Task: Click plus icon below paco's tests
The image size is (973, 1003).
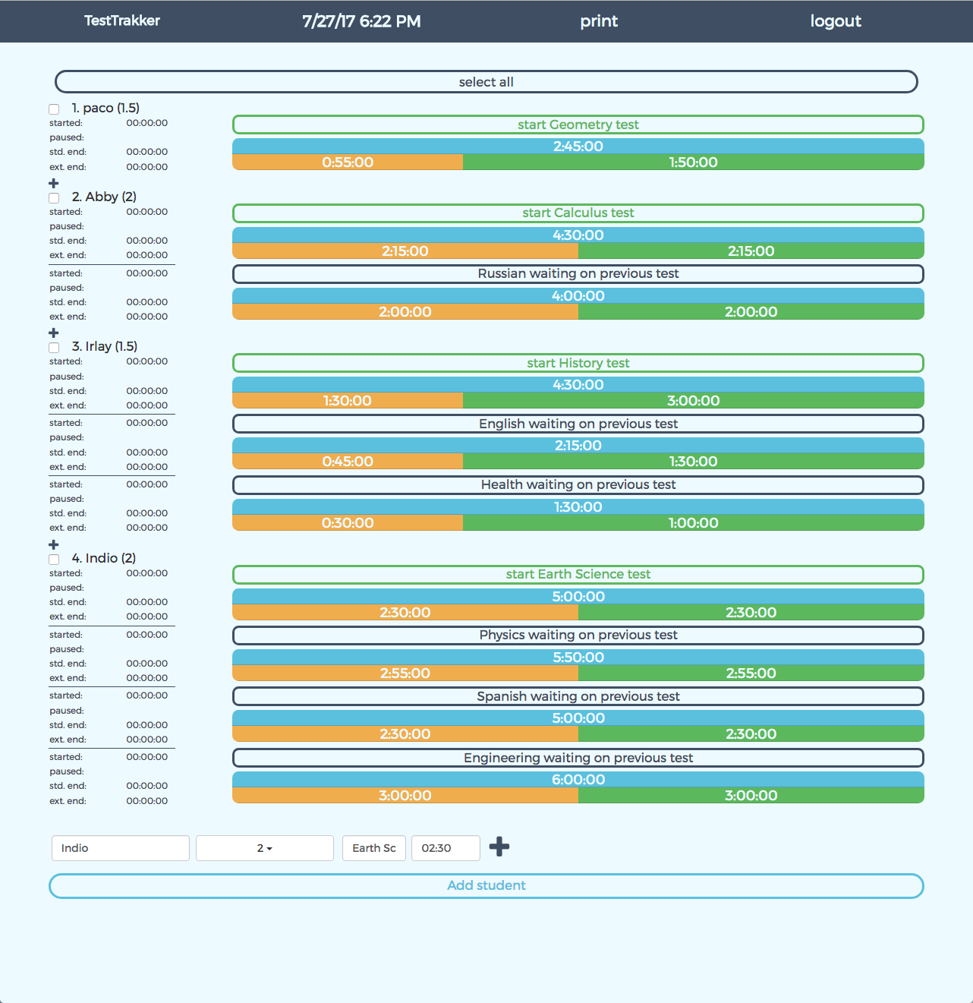Action: point(53,183)
